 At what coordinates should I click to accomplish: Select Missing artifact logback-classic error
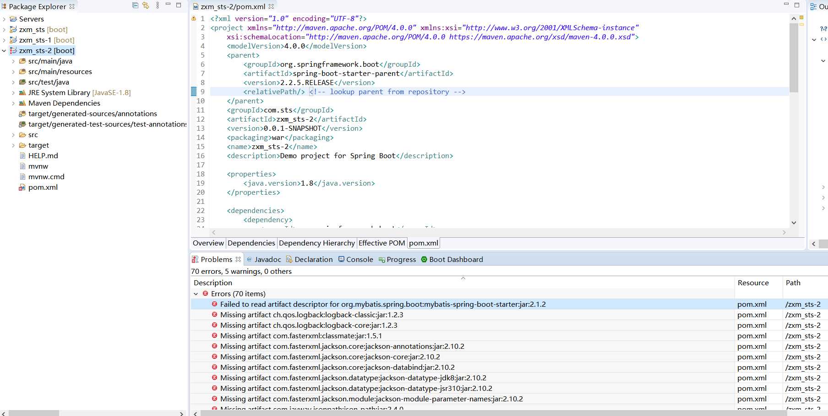click(509, 315)
